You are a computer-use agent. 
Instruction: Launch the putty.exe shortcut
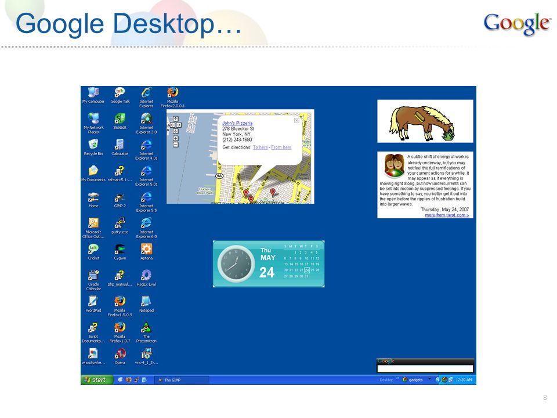(x=120, y=225)
